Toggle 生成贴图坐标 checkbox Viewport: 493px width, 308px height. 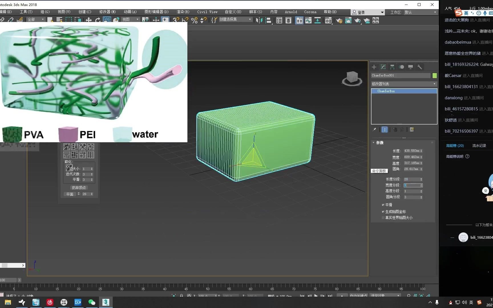click(383, 212)
